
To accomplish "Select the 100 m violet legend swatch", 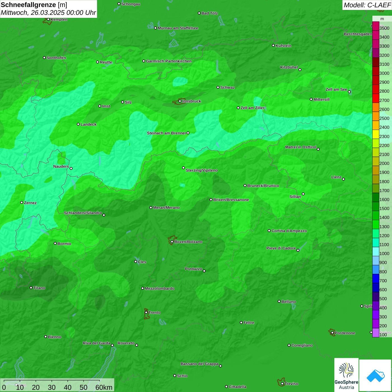I will (375, 333).
